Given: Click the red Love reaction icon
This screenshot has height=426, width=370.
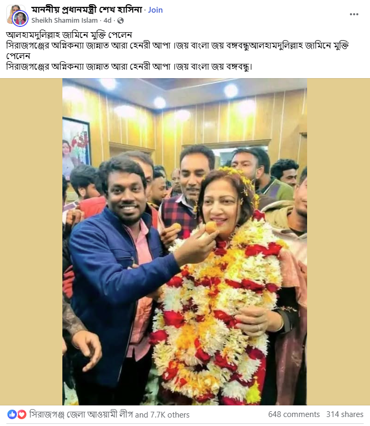Looking at the screenshot, I should point(22,414).
